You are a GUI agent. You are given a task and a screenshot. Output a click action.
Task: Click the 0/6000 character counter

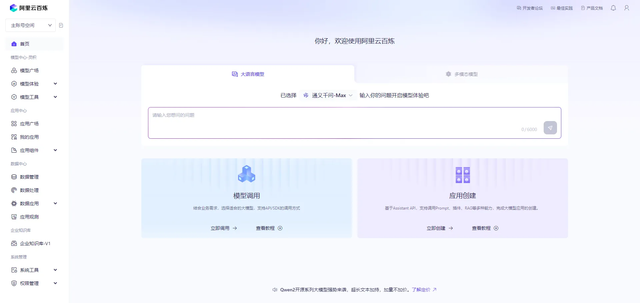pos(529,129)
